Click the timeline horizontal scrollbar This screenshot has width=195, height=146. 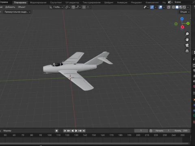tap(95, 144)
